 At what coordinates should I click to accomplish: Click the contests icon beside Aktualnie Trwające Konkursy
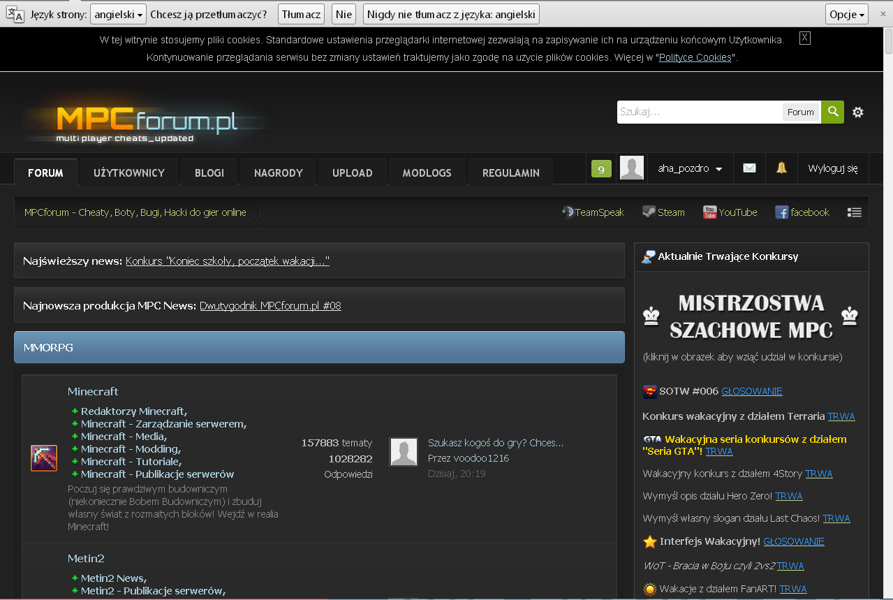[649, 256]
